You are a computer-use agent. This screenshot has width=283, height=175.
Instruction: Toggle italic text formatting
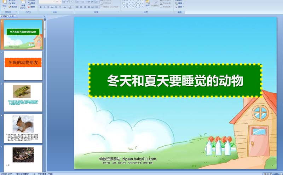click(45, 7)
